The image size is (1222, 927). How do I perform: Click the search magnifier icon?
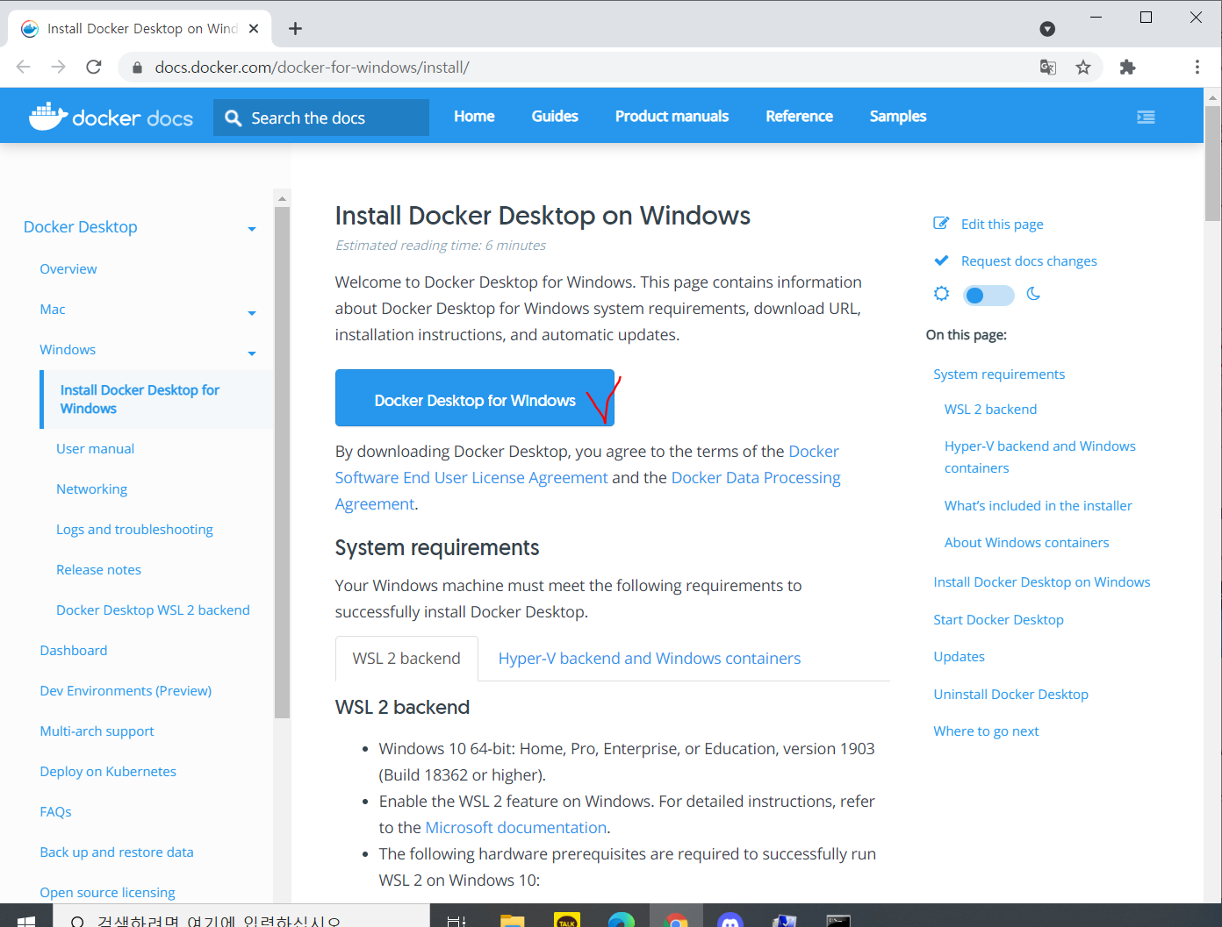coord(233,118)
